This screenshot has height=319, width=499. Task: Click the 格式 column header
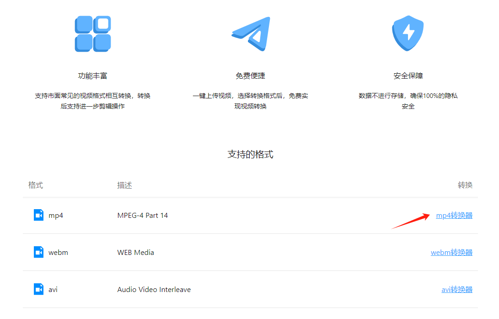tap(36, 185)
